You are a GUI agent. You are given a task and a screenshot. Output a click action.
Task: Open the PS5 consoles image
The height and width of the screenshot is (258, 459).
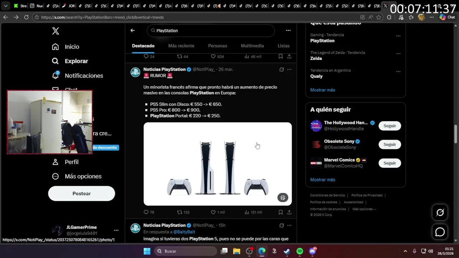pos(218,164)
